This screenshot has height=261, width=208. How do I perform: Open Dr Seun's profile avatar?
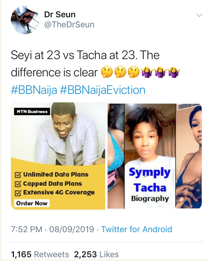(22, 21)
